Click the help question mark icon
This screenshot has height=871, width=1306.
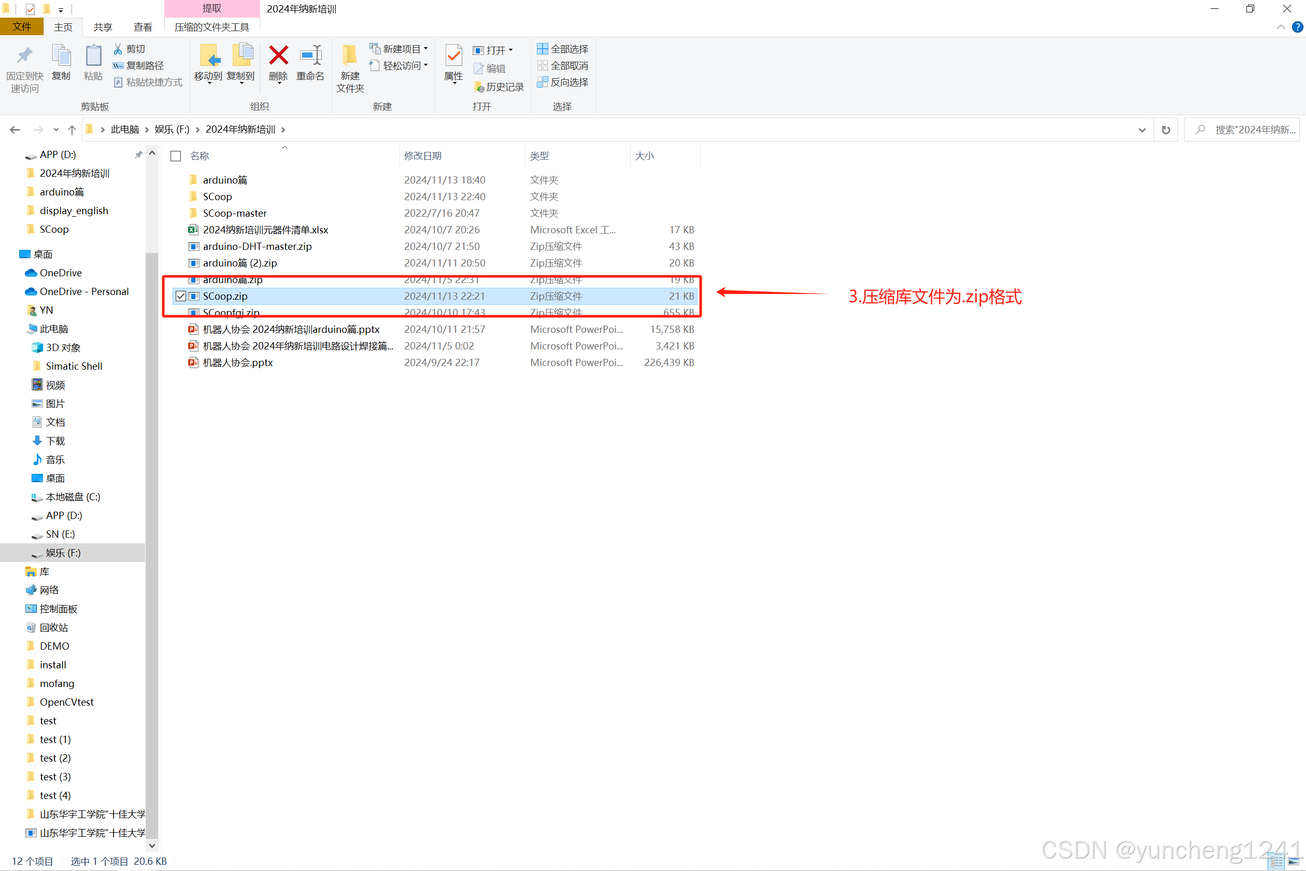[1297, 26]
